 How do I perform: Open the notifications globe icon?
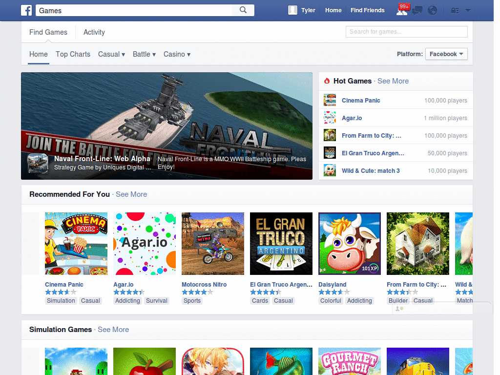432,11
